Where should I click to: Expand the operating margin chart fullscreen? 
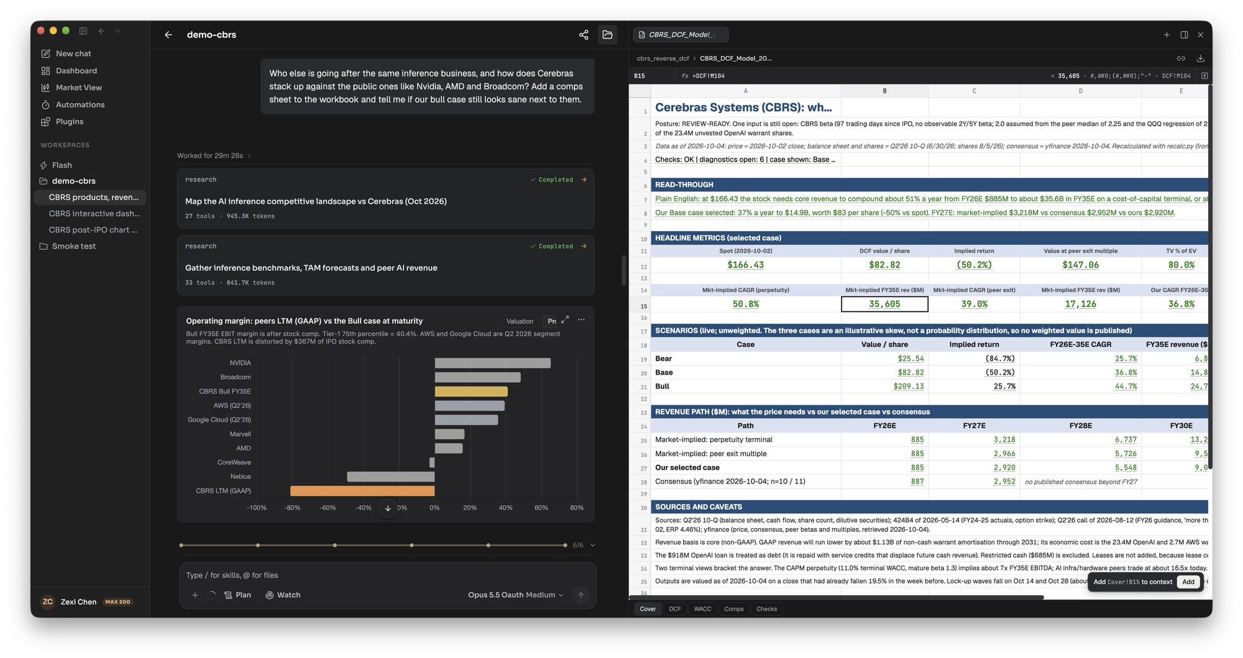565,320
